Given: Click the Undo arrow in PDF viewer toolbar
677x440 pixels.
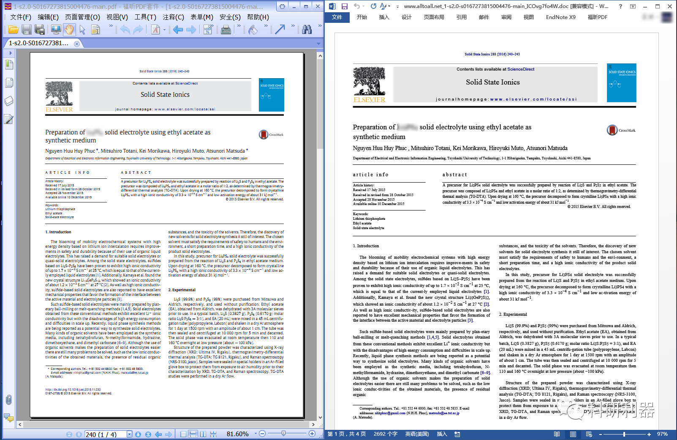Looking at the screenshot, I should [x=125, y=30].
